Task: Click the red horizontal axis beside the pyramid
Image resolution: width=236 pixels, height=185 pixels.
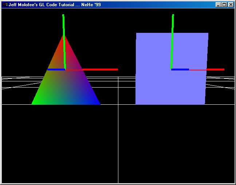Action: tap(102, 69)
